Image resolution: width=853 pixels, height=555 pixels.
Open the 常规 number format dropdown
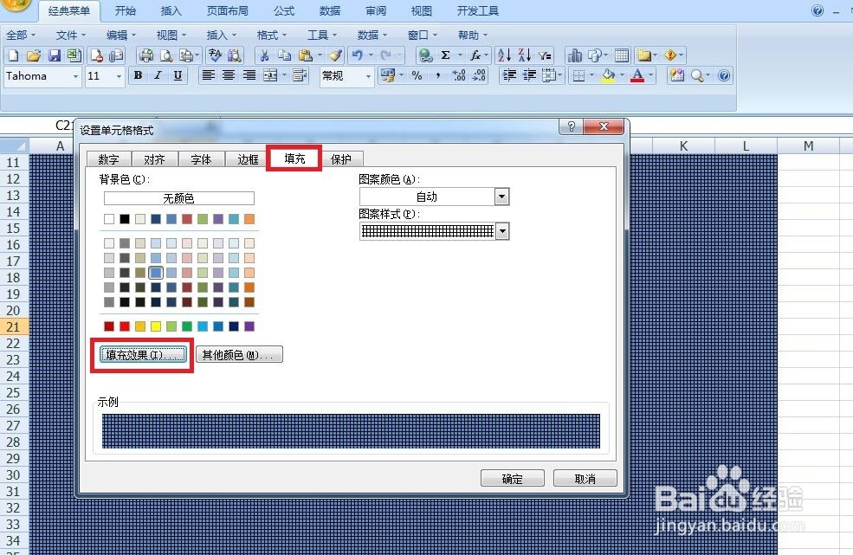(x=368, y=77)
